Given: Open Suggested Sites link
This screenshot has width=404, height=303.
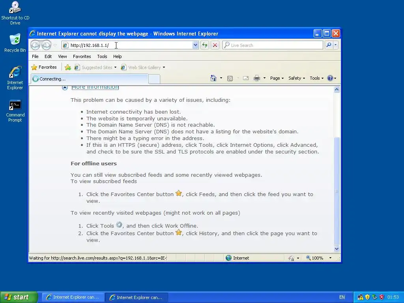Looking at the screenshot, I should [95, 67].
